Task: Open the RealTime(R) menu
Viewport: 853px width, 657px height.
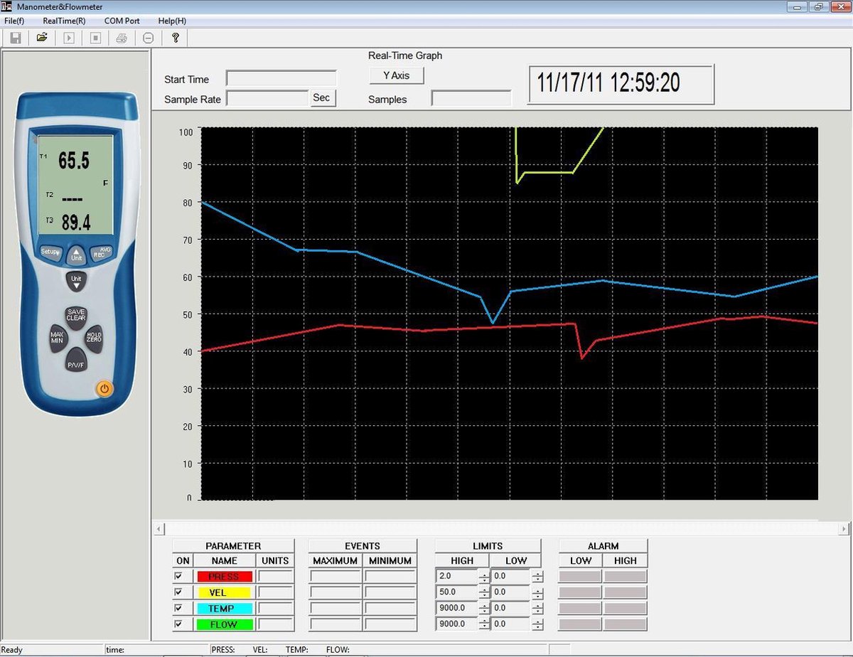Action: tap(64, 21)
